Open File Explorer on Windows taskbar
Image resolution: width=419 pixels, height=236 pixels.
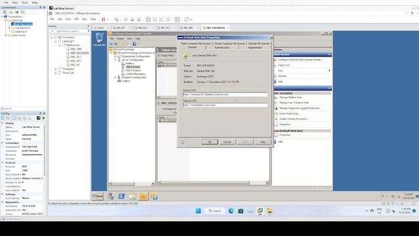pyautogui.click(x=270, y=211)
